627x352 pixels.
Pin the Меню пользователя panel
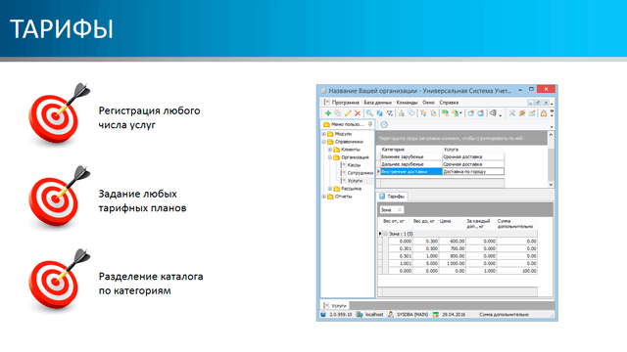click(x=370, y=124)
